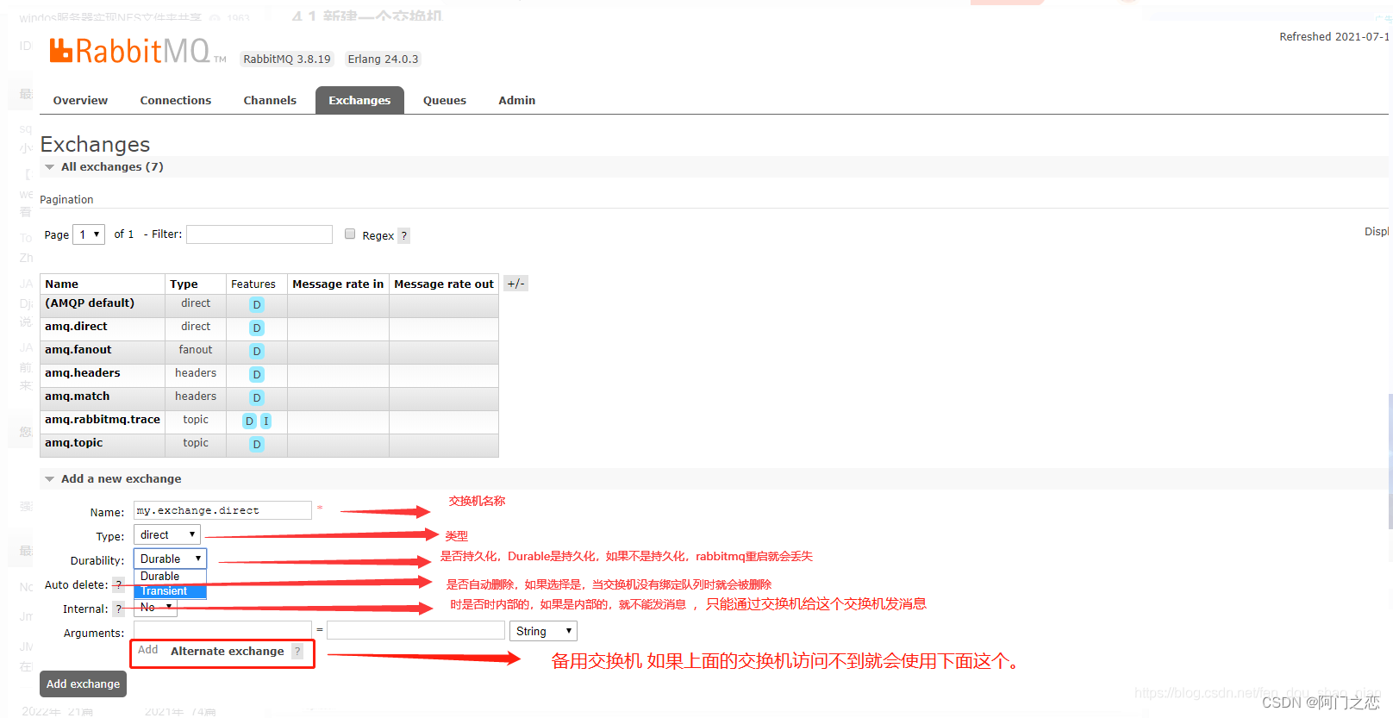Choose Transient in the Durability list
The width and height of the screenshot is (1393, 718).
(x=170, y=591)
